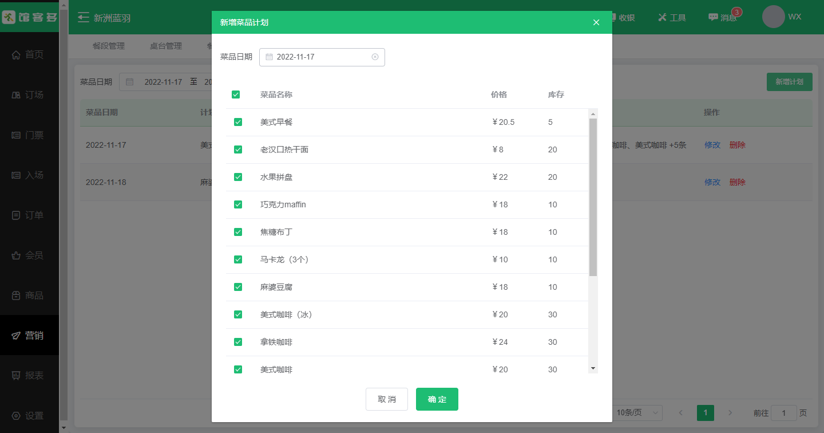This screenshot has height=433, width=824.
Task: Click the scroll-down arrow of dish list
Action: [x=593, y=368]
